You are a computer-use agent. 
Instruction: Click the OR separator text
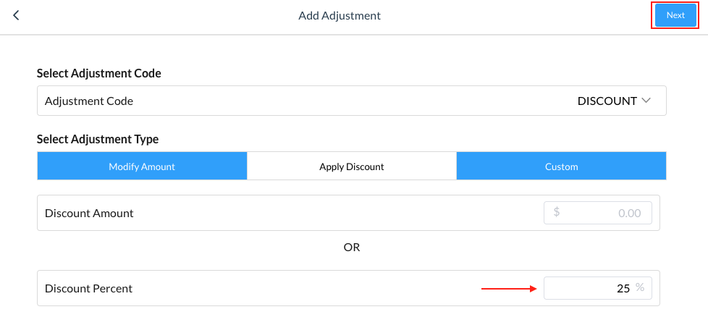[352, 248]
